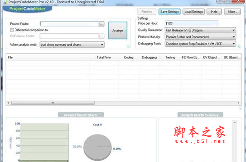Click the table scroll right arrow
This screenshot has height=162, width=246.
[x=238, y=103]
